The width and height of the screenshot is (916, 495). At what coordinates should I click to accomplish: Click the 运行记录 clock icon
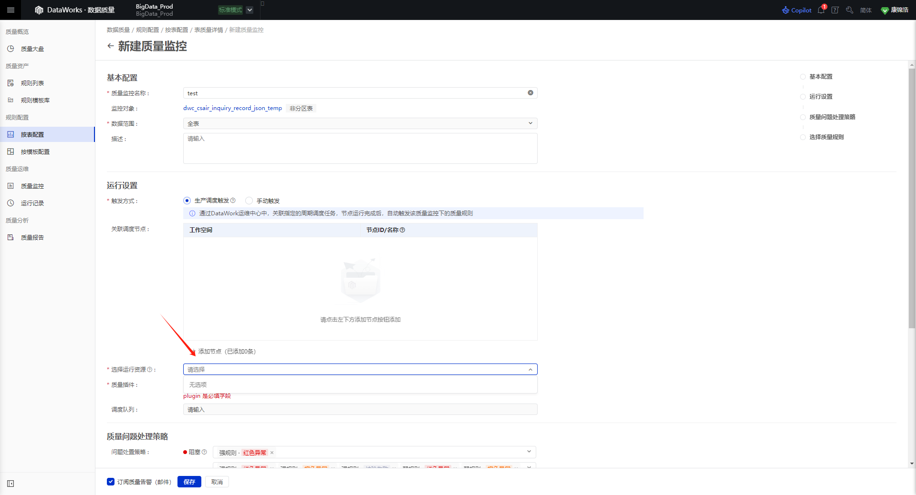click(x=10, y=203)
